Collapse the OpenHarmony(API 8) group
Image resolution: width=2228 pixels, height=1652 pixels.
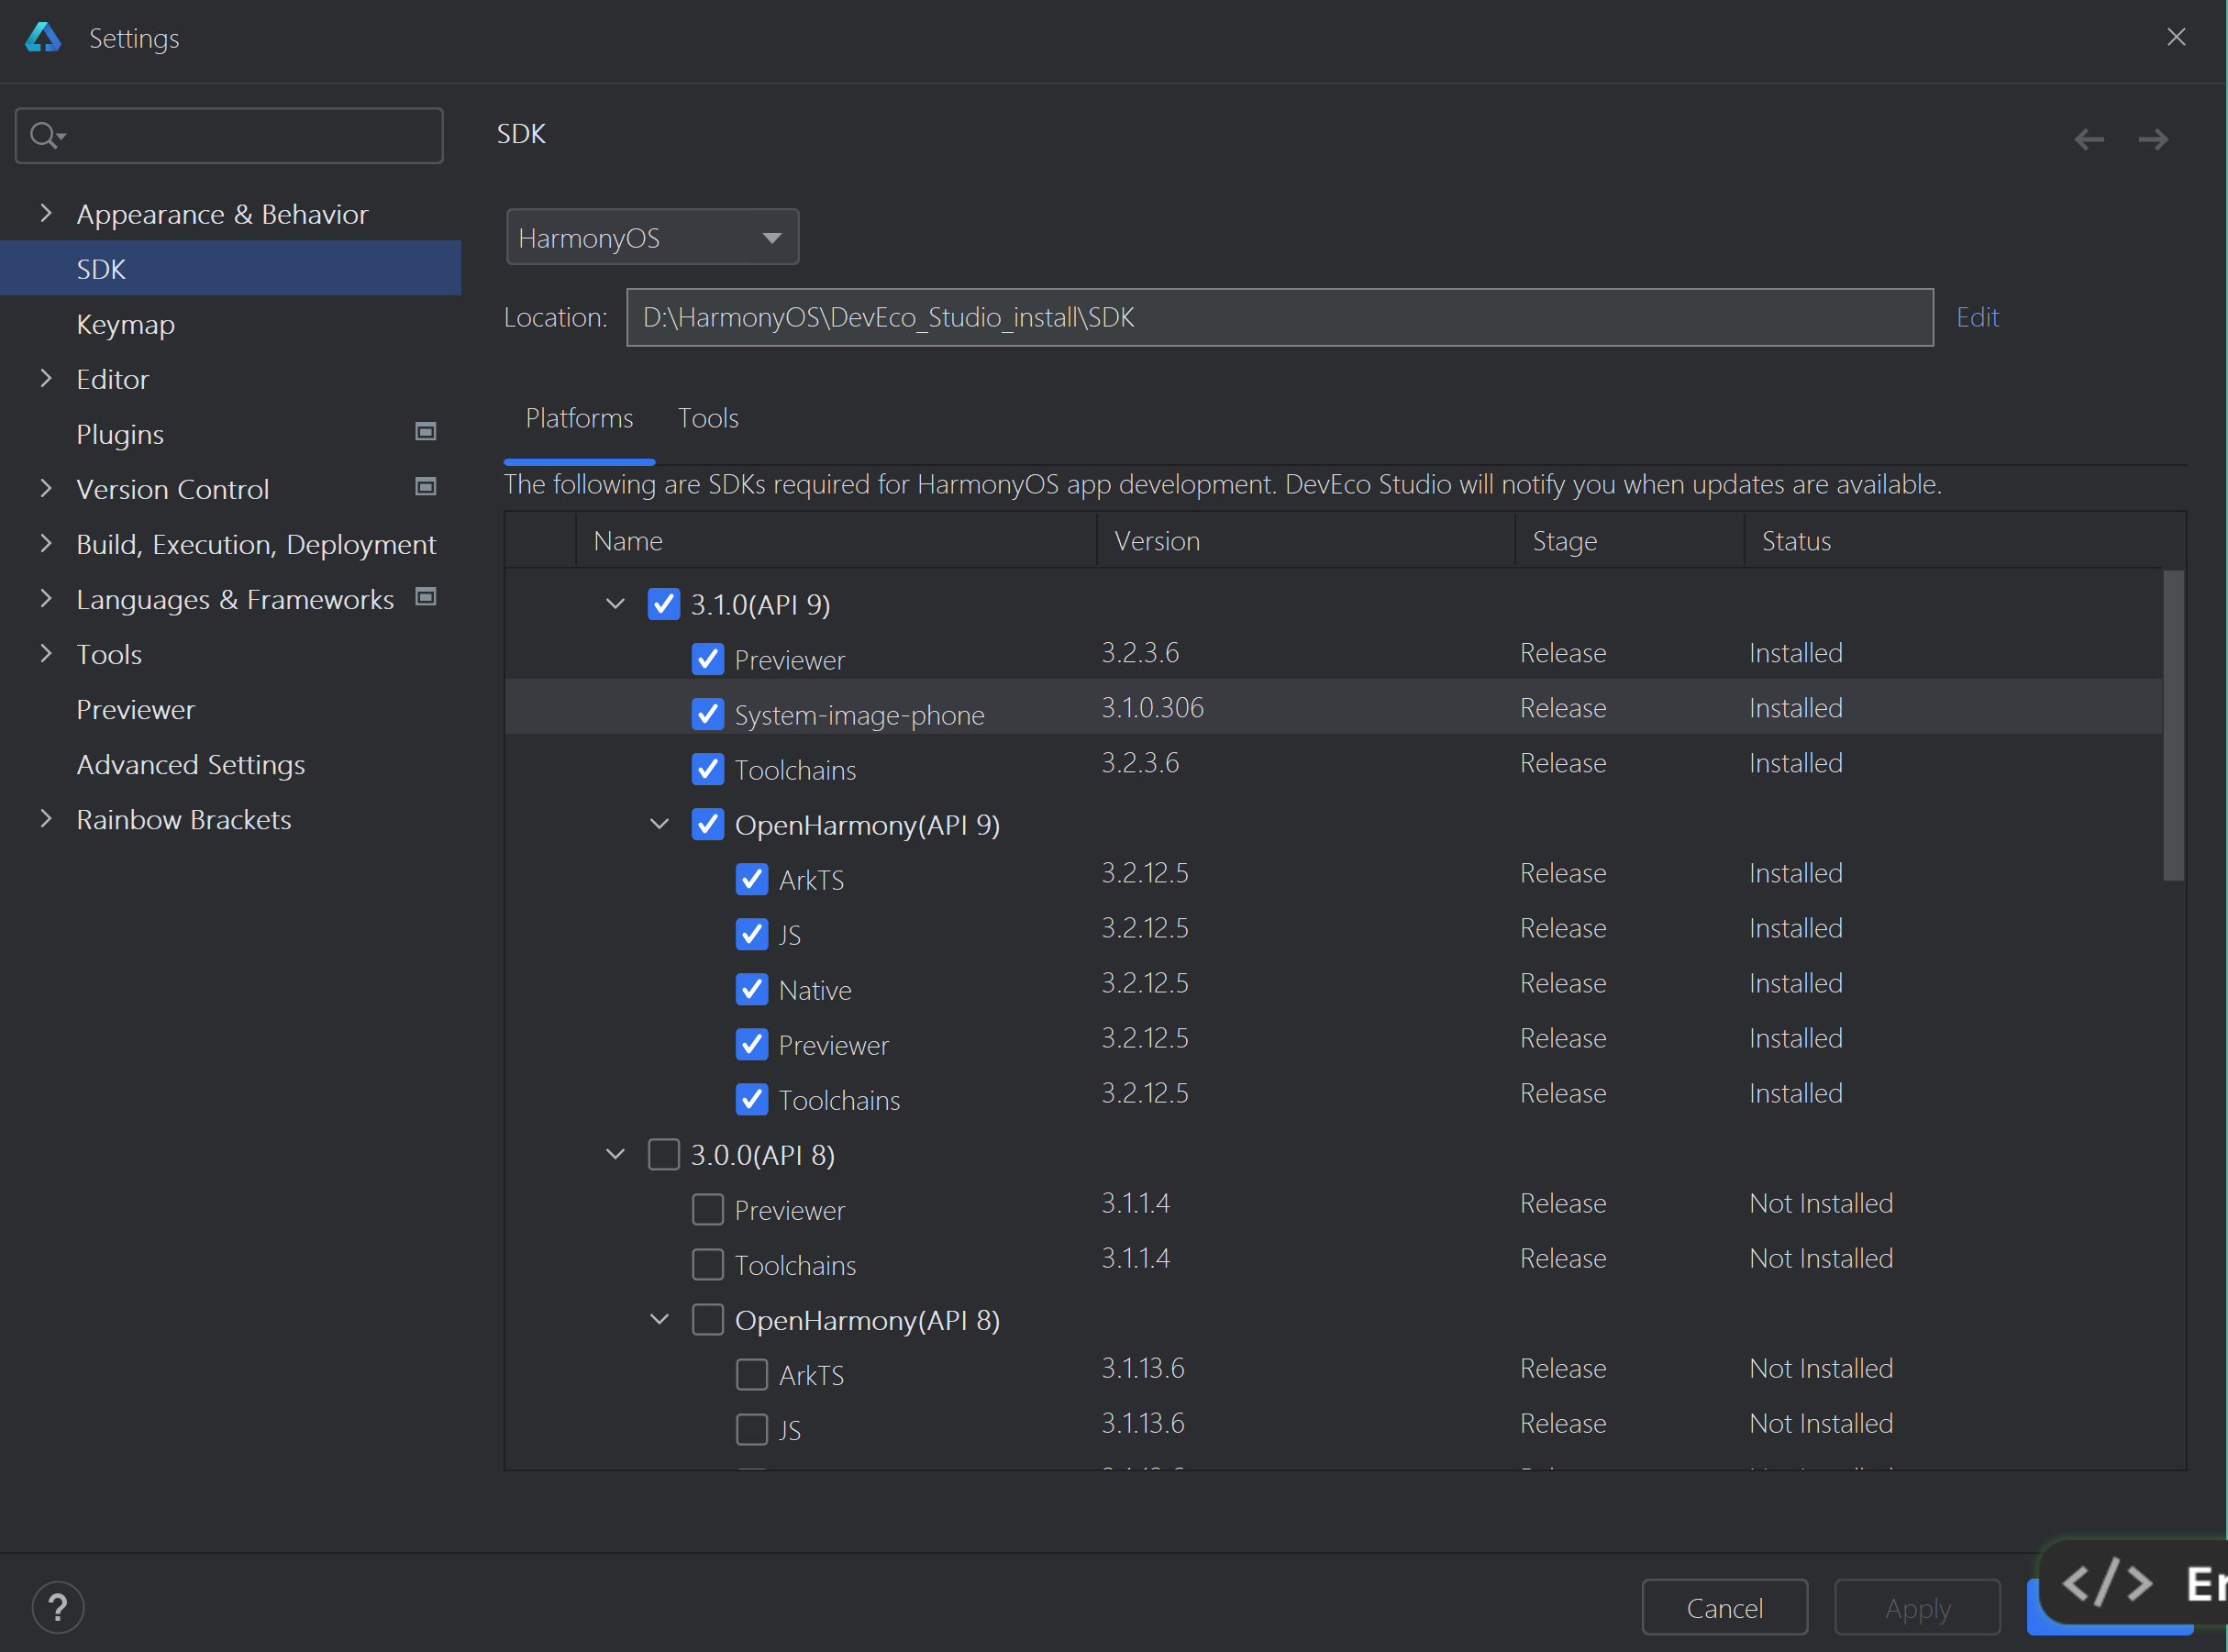pyautogui.click(x=659, y=1319)
